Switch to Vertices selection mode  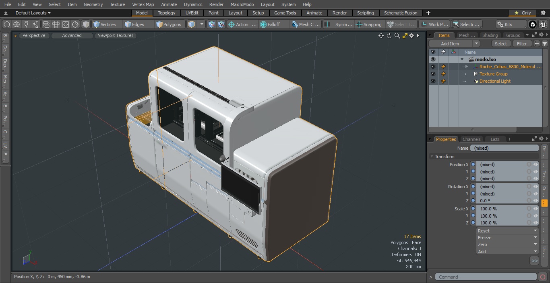tap(105, 24)
